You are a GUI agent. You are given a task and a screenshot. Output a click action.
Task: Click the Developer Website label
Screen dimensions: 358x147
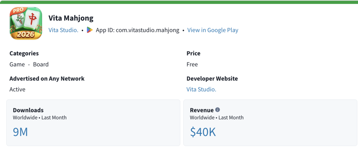click(212, 79)
